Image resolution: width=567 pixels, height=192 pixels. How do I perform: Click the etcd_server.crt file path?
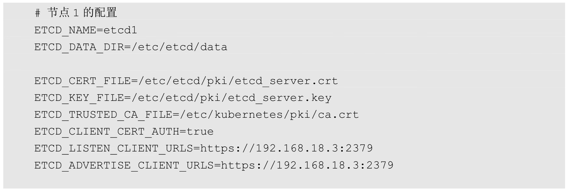(238, 81)
